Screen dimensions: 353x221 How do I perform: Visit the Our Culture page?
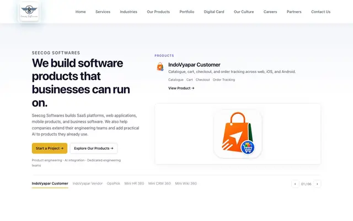pos(244,12)
